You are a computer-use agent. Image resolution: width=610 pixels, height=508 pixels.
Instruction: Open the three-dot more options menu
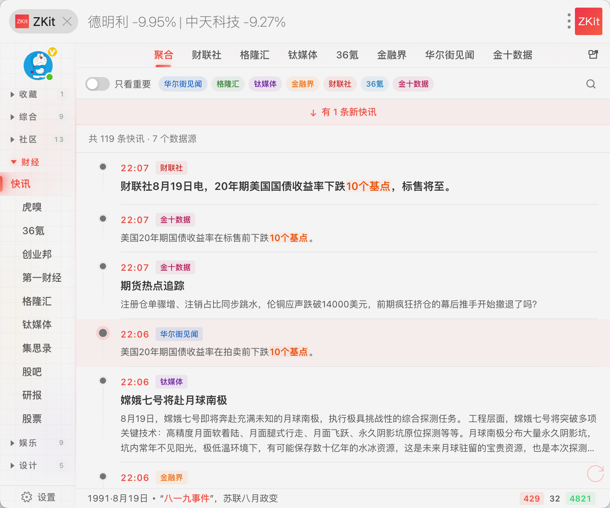pyautogui.click(x=569, y=21)
